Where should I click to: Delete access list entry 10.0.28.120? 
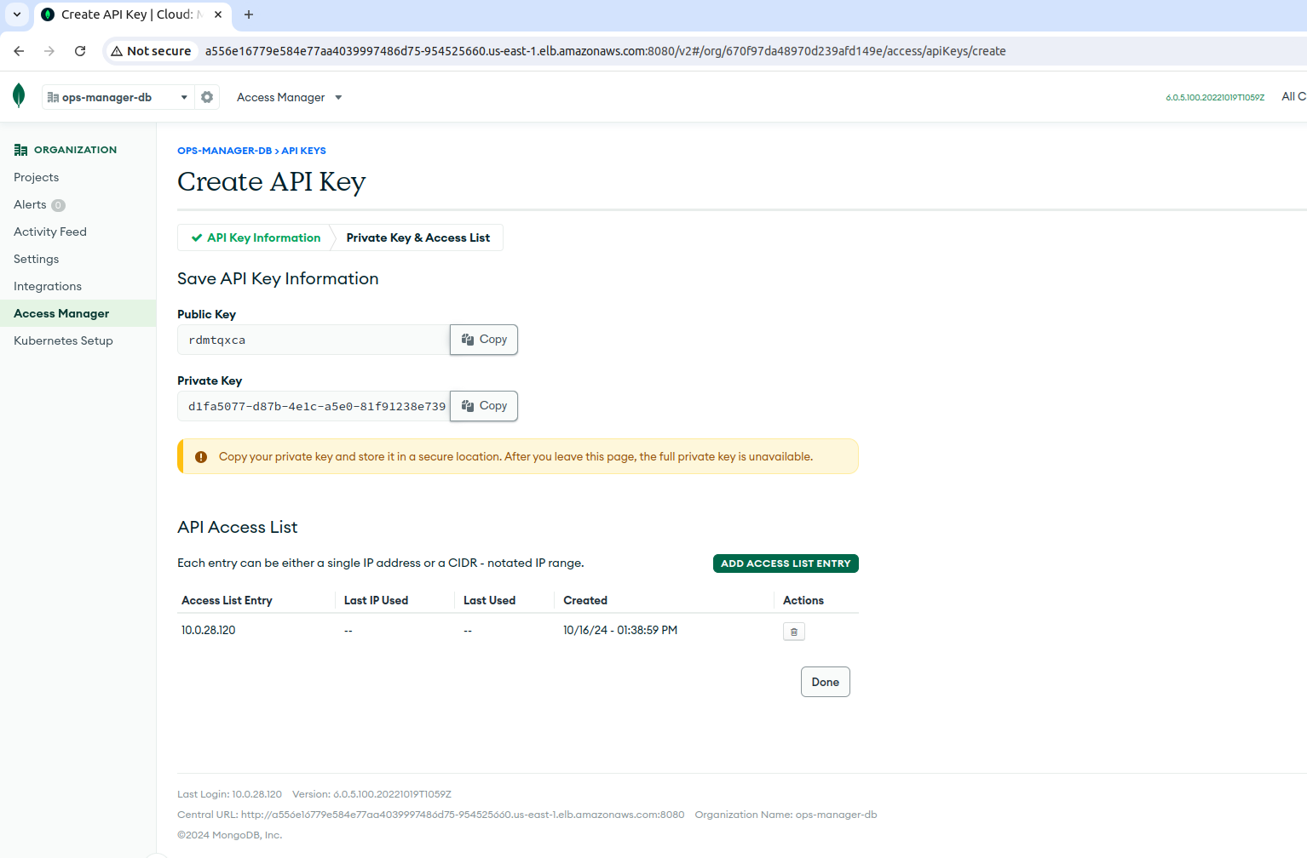(794, 632)
